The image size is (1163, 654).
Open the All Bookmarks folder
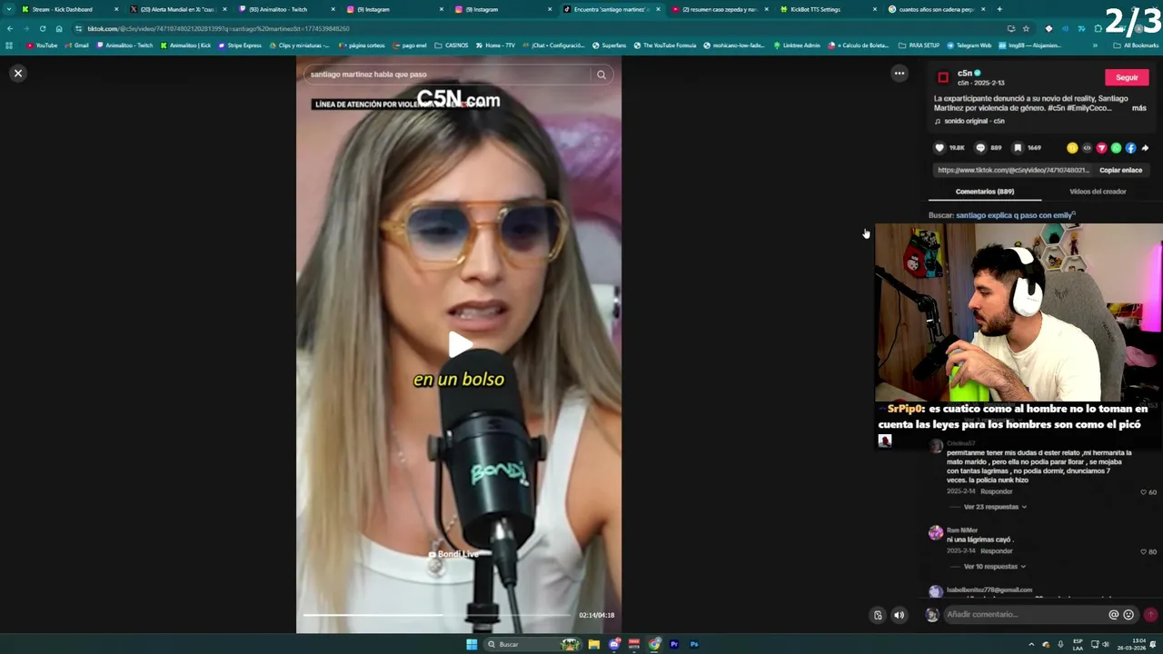[x=1136, y=45]
